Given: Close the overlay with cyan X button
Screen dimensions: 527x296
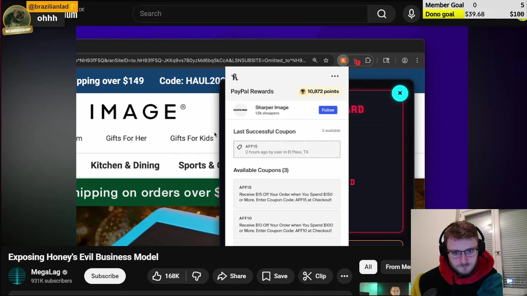Looking at the screenshot, I should 400,93.
